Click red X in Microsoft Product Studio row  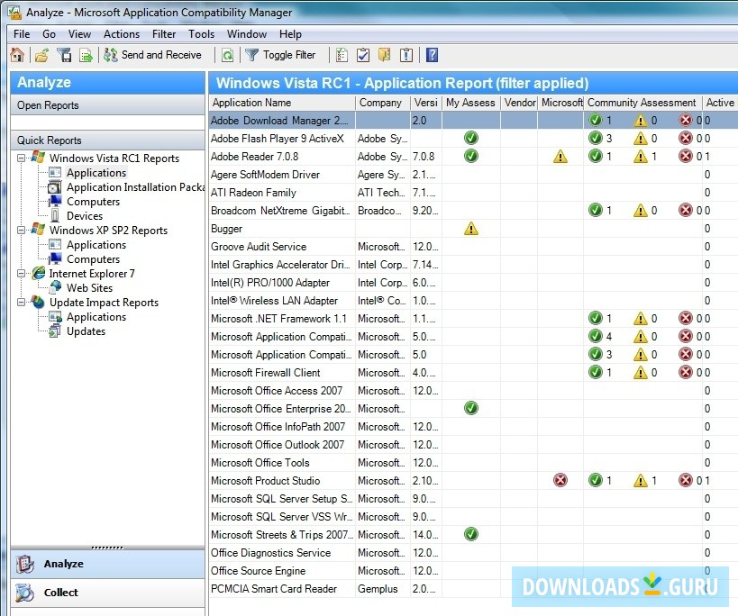pyautogui.click(x=560, y=481)
